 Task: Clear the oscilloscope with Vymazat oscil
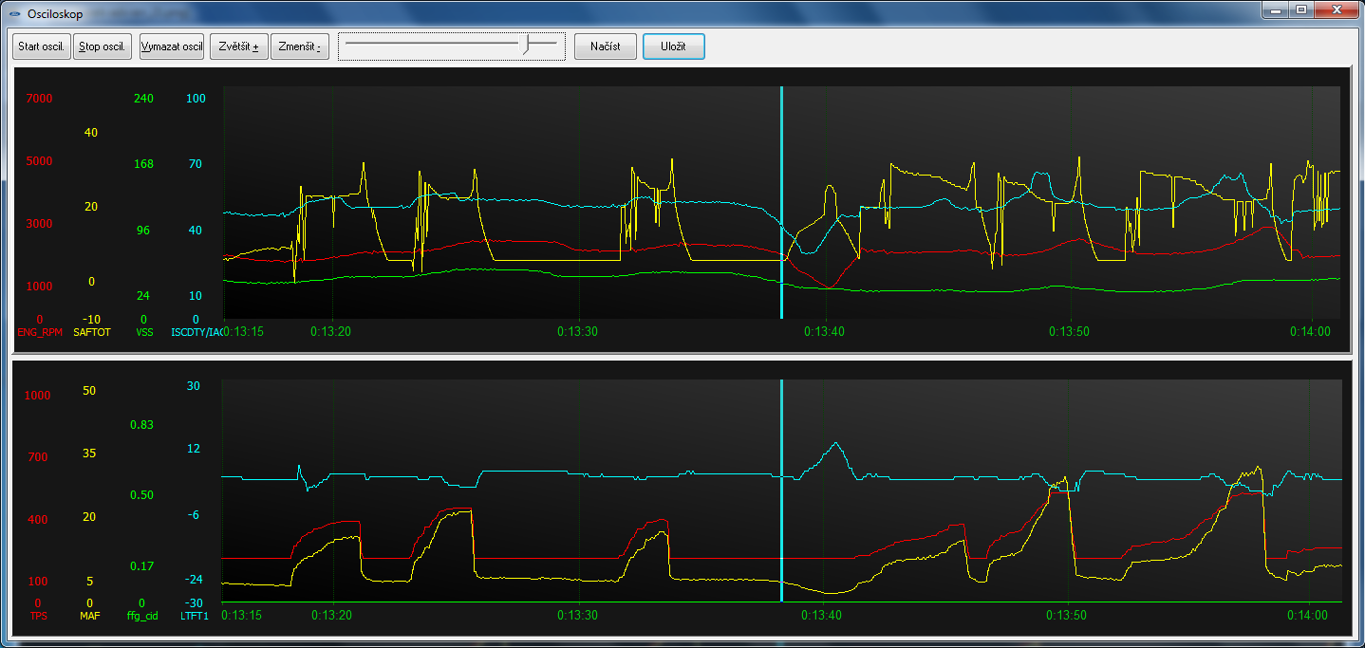point(172,46)
